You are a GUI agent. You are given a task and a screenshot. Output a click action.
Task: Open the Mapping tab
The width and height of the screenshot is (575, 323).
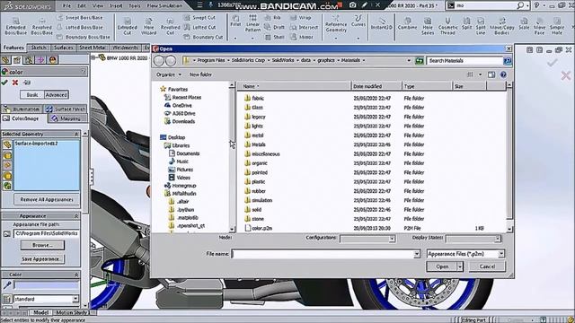[x=67, y=118]
